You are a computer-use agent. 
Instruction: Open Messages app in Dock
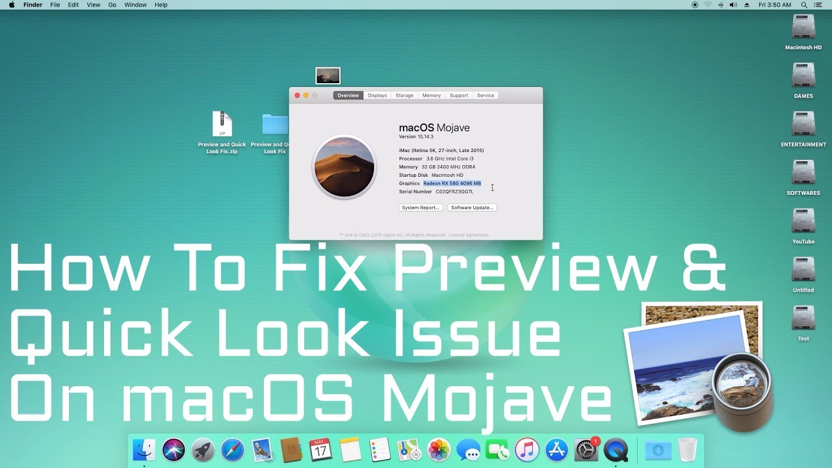tap(468, 450)
